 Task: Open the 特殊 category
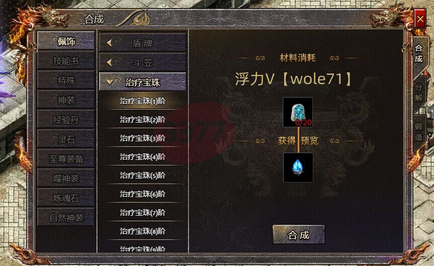[66, 80]
